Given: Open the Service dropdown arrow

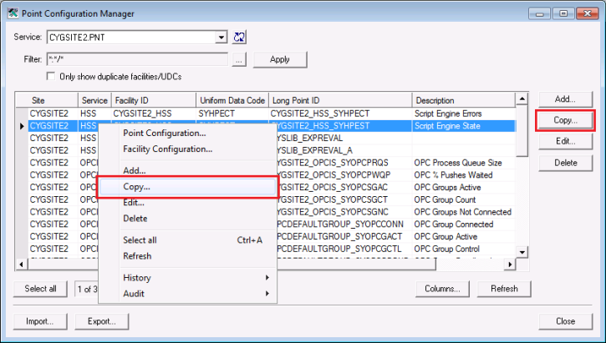Looking at the screenshot, I should 221,38.
